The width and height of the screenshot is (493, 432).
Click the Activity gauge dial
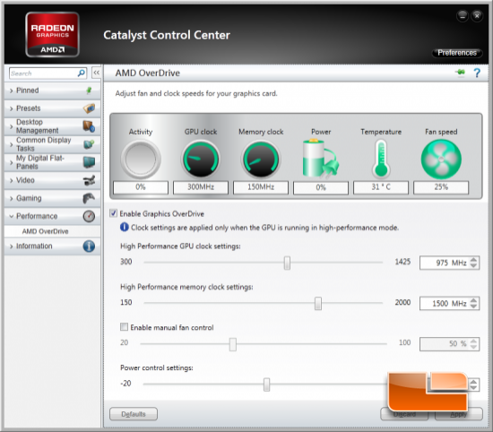(141, 160)
